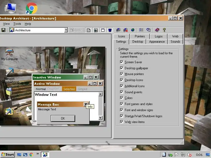Screen dimensions: 211x158
Task: Click the Selected menu item in preview
Action: coord(69,89)
